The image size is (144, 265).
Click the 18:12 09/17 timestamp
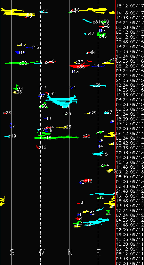point(130,6)
